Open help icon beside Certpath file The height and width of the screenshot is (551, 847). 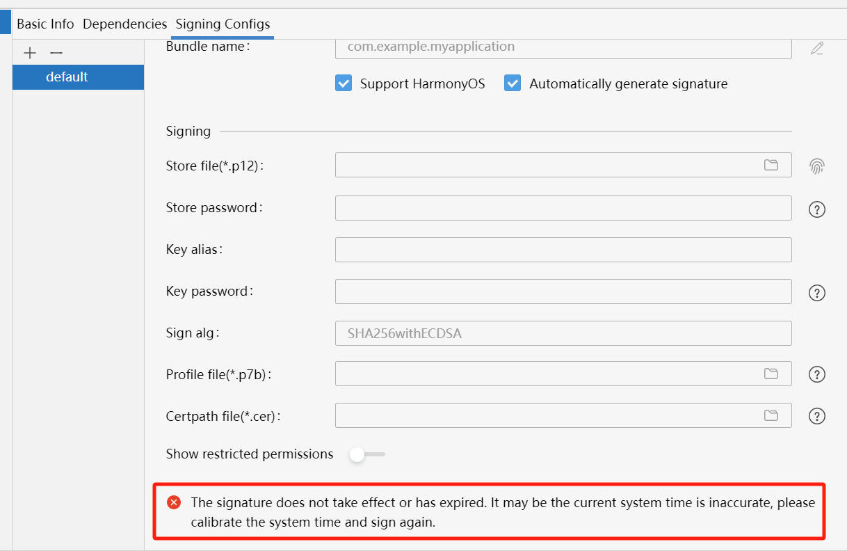[x=817, y=416]
